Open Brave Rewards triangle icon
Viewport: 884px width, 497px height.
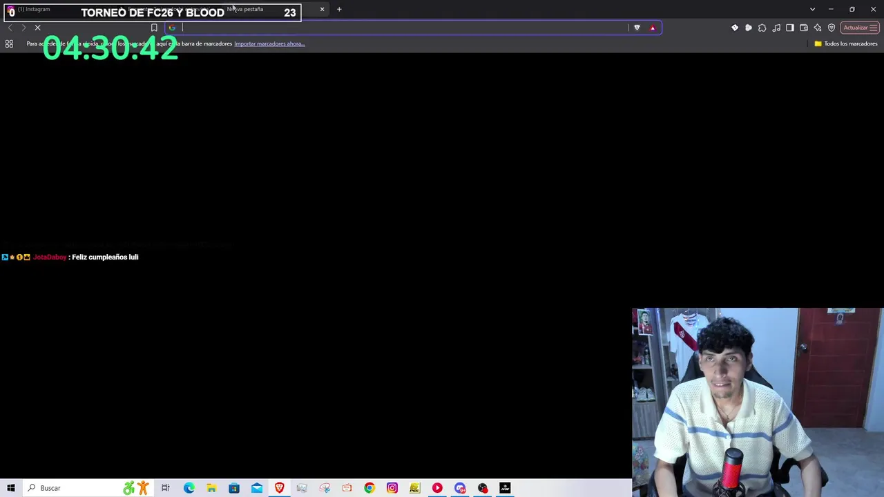click(x=653, y=28)
